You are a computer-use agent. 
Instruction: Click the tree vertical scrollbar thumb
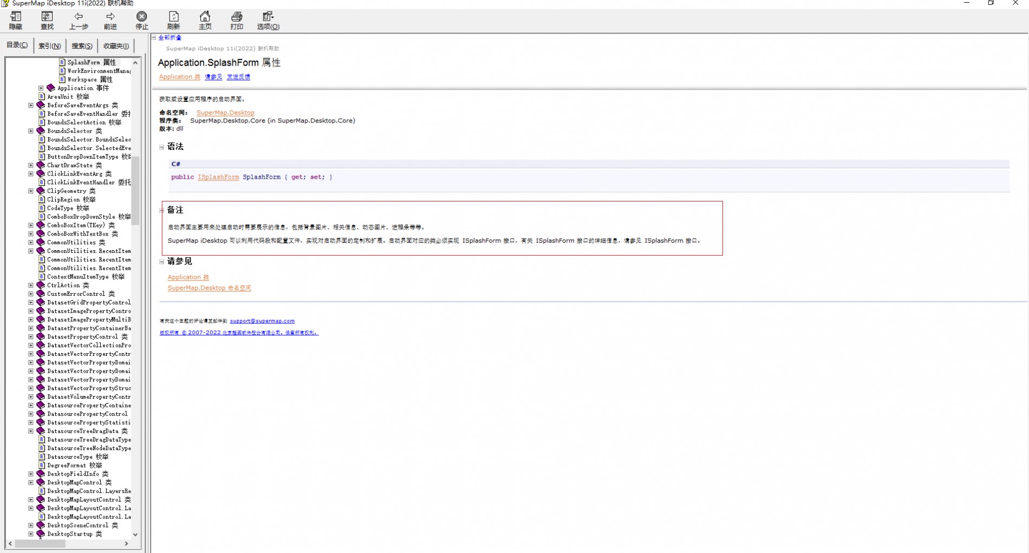point(135,191)
